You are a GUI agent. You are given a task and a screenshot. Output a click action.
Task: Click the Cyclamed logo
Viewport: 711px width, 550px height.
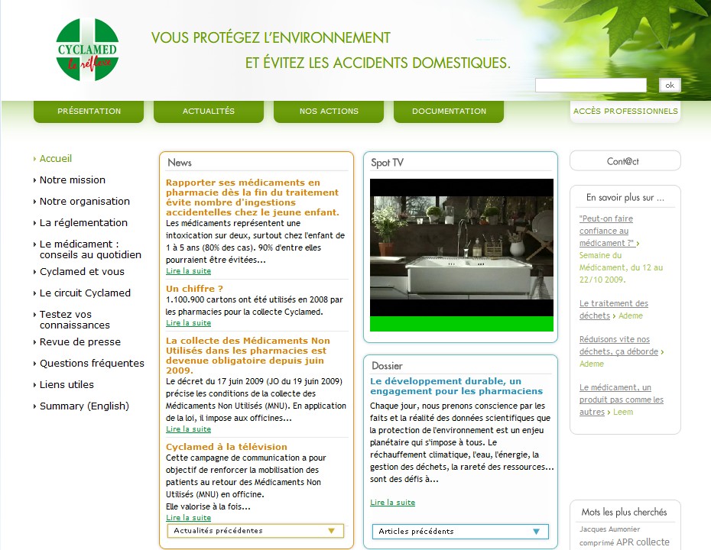(x=87, y=50)
